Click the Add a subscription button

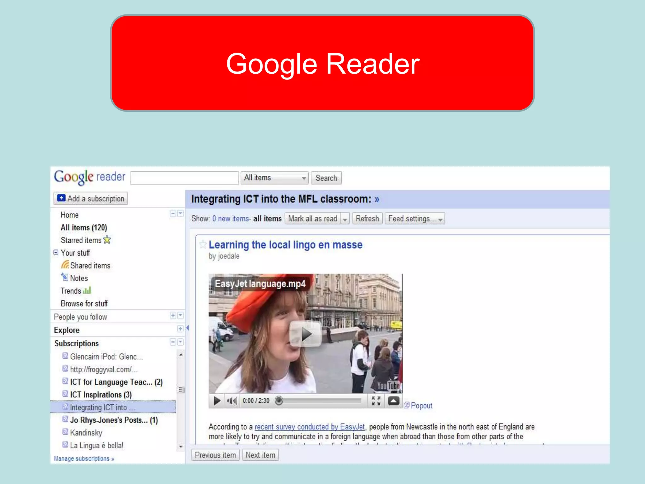click(x=91, y=199)
